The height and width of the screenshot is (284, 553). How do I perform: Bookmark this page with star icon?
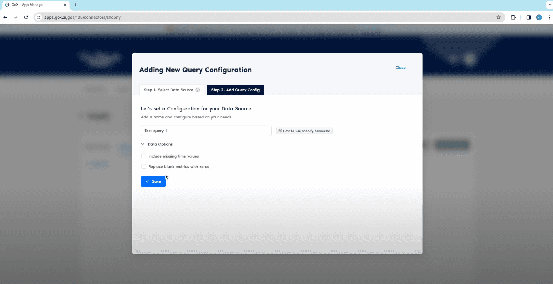click(x=498, y=17)
